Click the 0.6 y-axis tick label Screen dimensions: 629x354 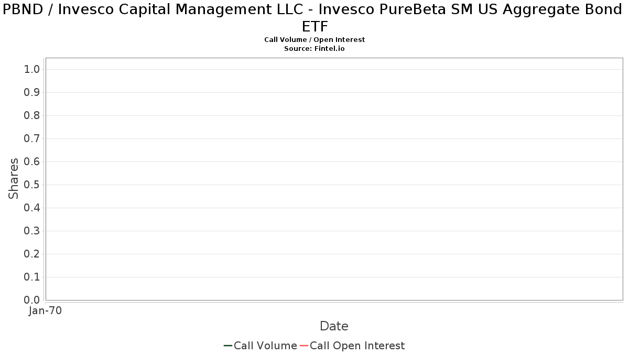[x=32, y=162]
